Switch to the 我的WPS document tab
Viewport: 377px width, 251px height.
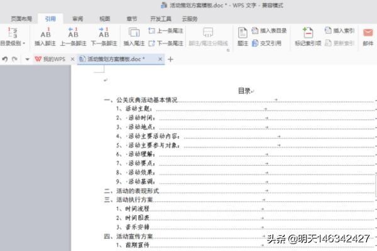click(x=50, y=59)
